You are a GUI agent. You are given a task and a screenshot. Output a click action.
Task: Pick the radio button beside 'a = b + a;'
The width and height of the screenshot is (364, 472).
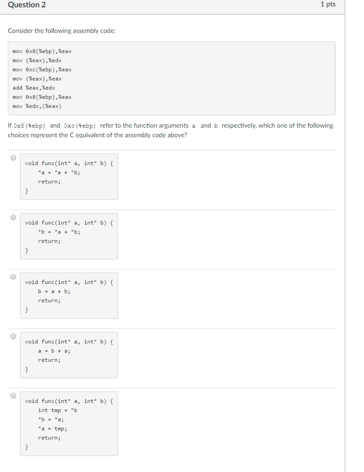coord(13,336)
